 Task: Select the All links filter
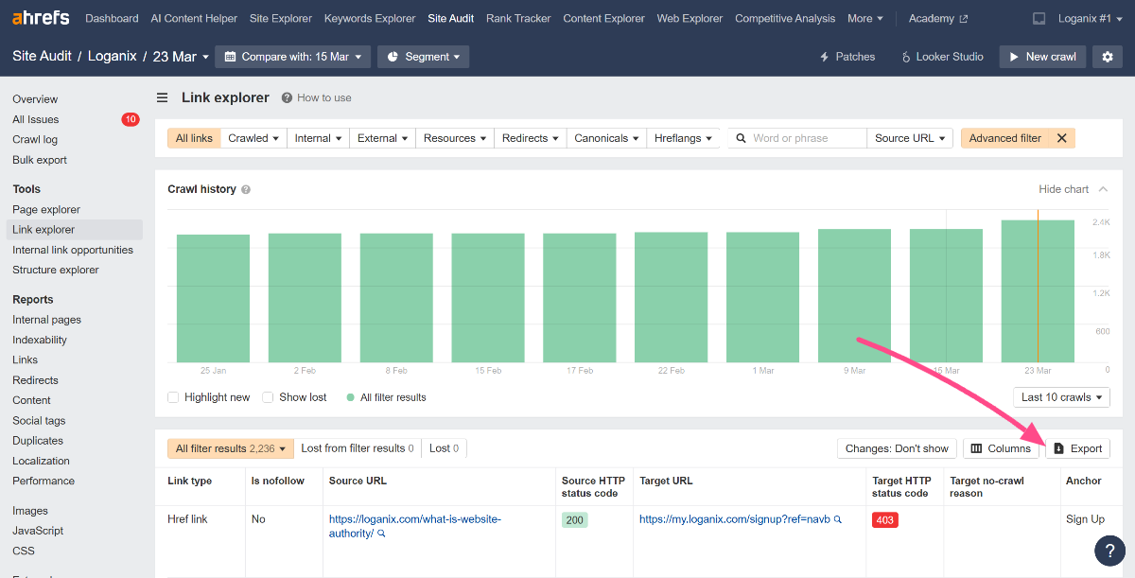194,138
